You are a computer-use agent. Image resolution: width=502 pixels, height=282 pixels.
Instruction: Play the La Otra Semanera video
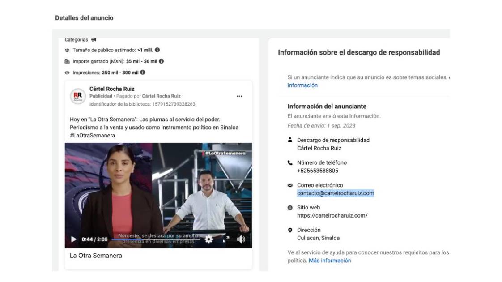coord(74,239)
